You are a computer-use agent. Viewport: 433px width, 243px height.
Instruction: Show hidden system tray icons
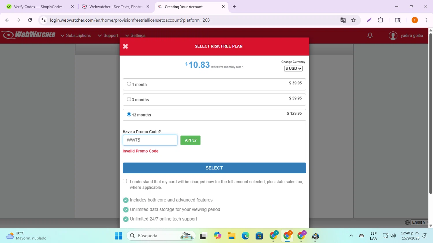tap(351, 236)
